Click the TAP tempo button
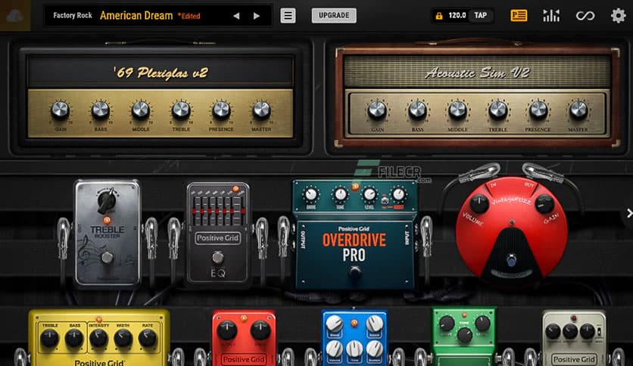The height and width of the screenshot is (366, 633). click(480, 15)
